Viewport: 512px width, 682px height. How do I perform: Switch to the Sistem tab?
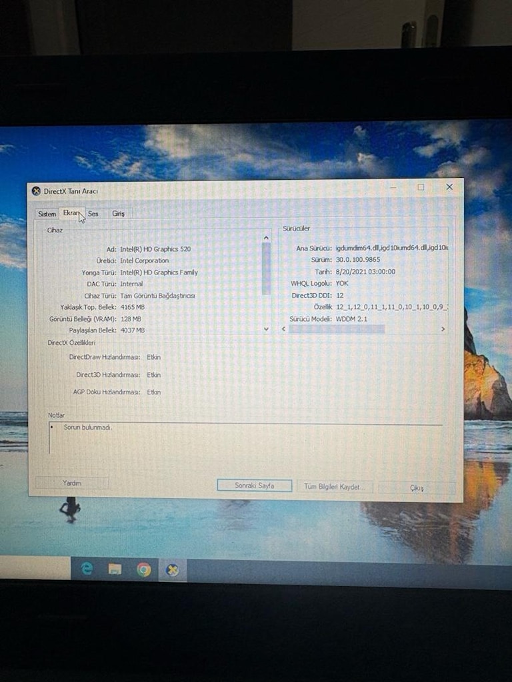click(47, 214)
